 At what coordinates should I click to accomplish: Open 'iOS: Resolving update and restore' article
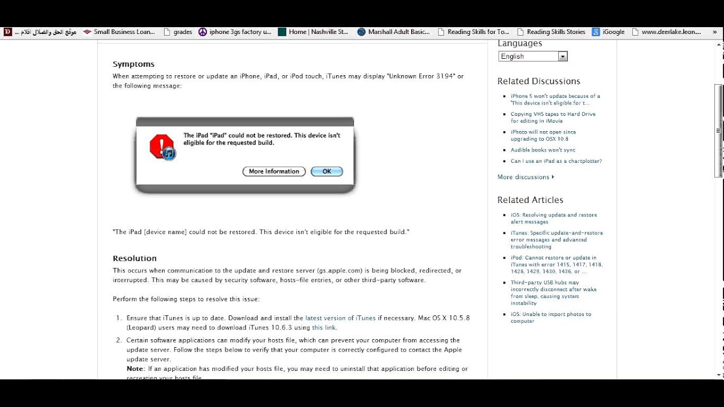(x=554, y=218)
